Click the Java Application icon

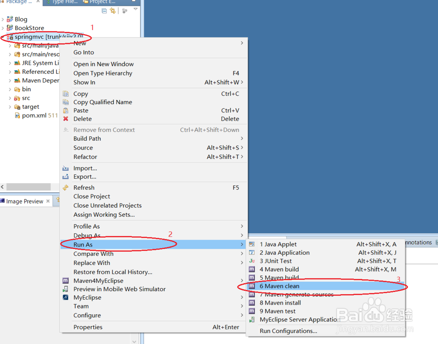point(252,253)
